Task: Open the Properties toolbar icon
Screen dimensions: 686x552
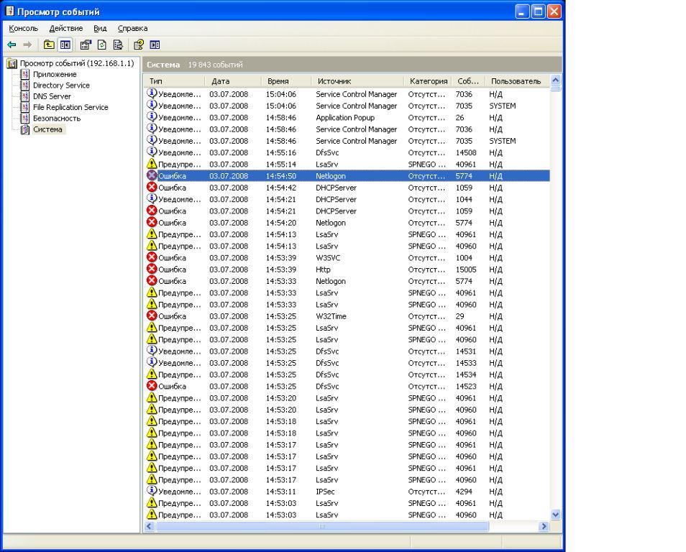Action: coord(86,45)
